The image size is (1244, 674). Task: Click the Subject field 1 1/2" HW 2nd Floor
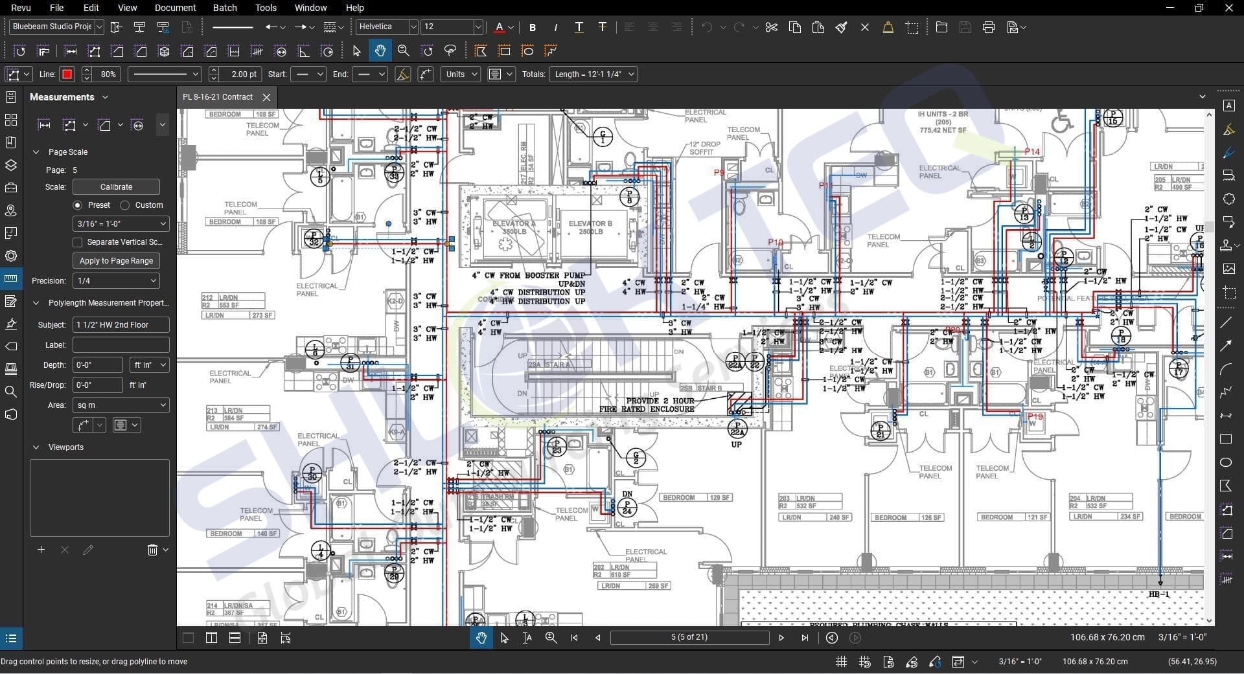(x=121, y=325)
